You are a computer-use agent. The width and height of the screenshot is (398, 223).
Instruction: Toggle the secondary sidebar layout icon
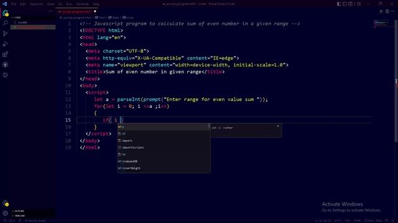(x=351, y=4)
